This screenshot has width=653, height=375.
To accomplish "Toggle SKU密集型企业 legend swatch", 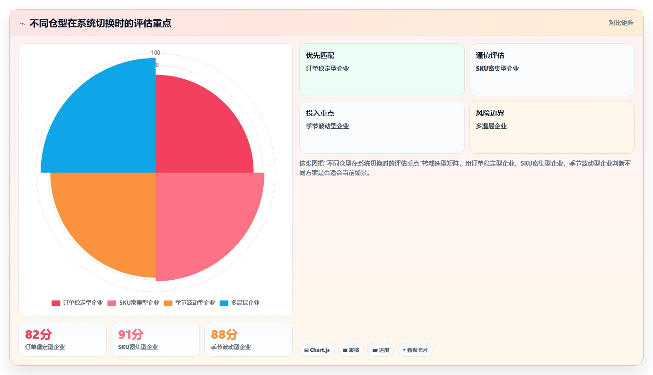I will coord(112,303).
